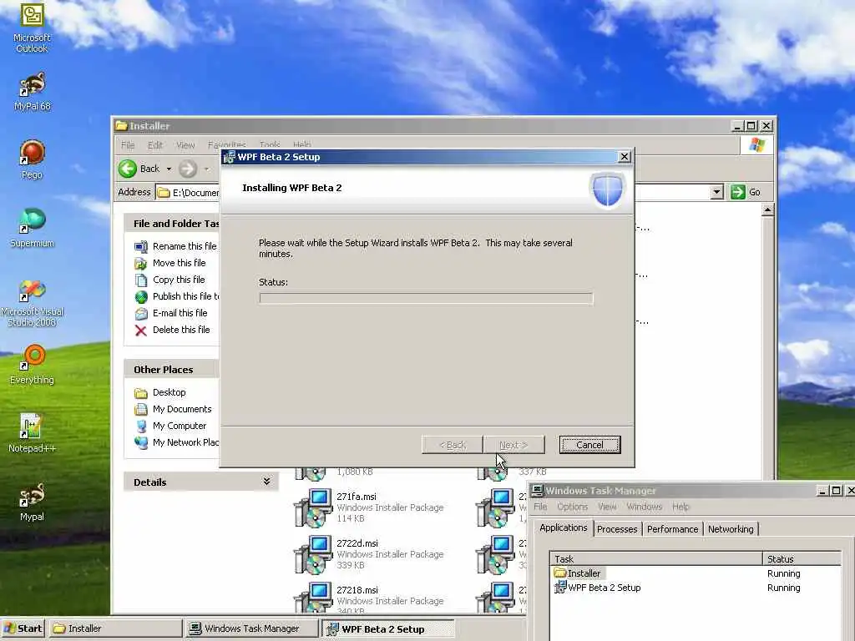The height and width of the screenshot is (641, 855).
Task: Click the Delete this file link
Action: click(181, 330)
